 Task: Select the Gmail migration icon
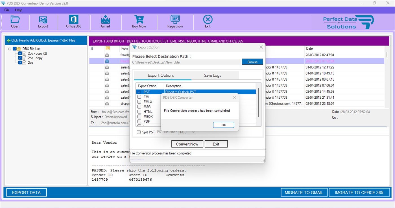105,22
